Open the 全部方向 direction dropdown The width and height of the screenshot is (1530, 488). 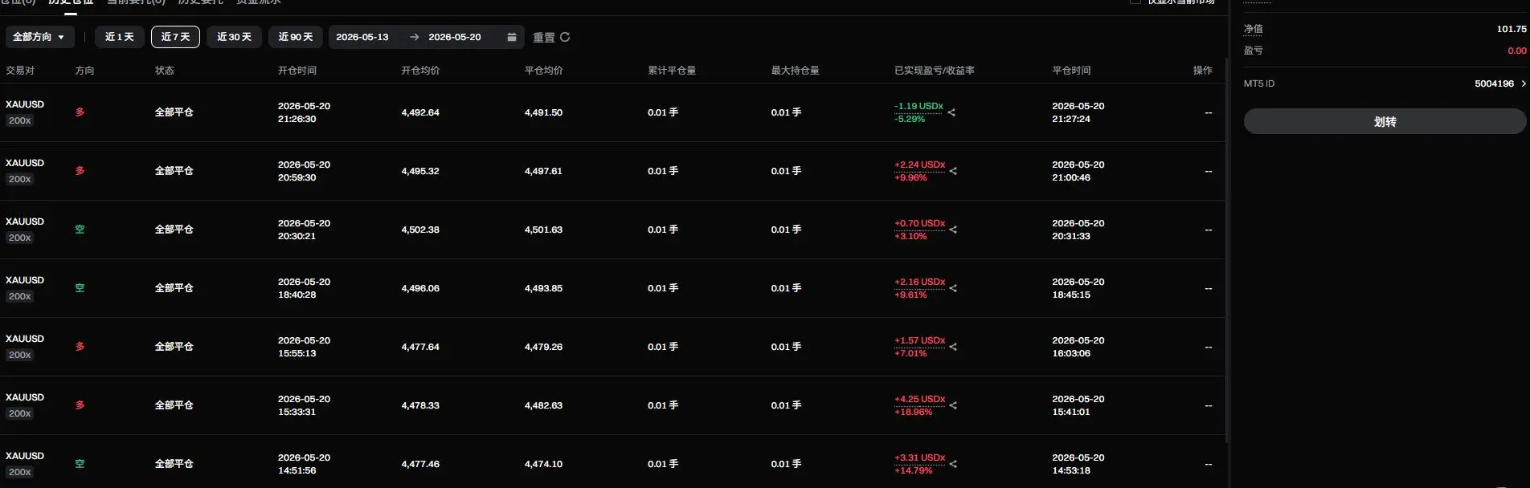click(x=39, y=37)
